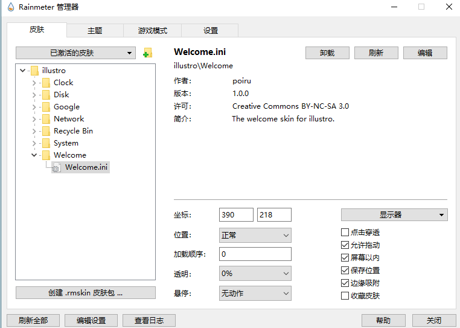Expand the Network tree node
This screenshot has height=328, width=460.
[34, 119]
